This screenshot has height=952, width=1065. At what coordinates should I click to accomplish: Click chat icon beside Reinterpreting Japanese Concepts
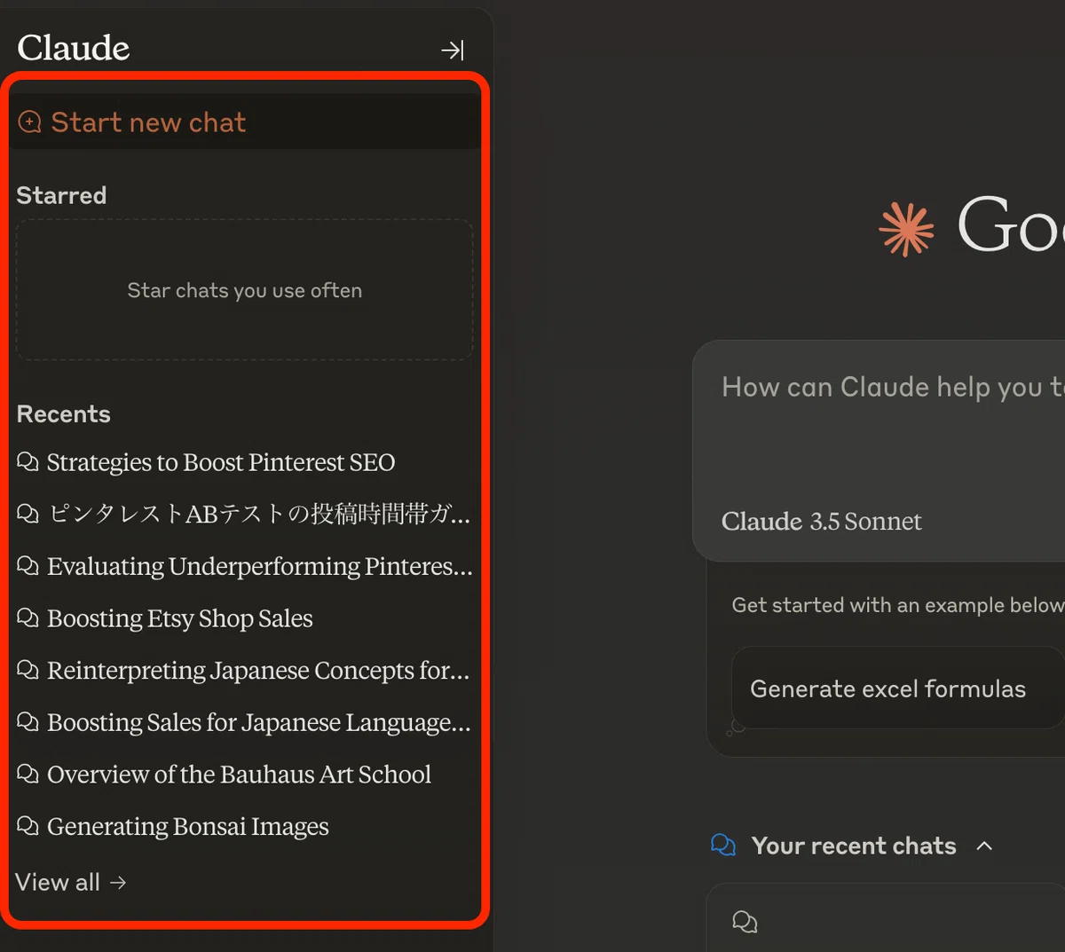click(x=28, y=670)
